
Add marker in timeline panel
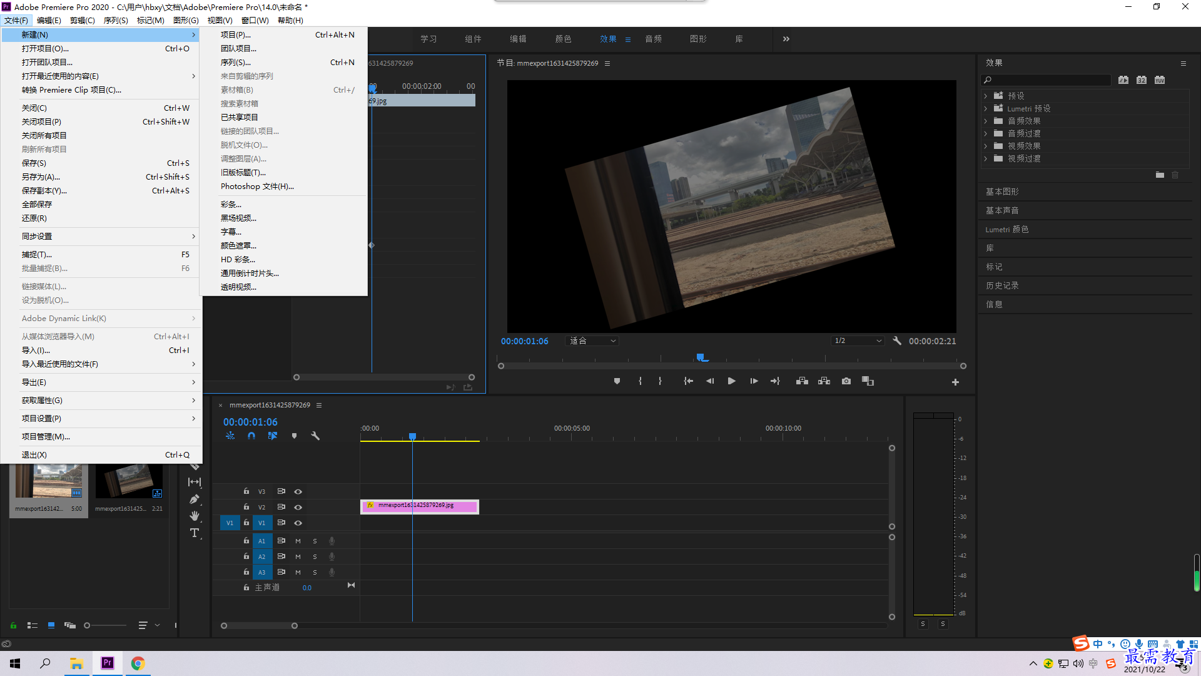click(x=294, y=436)
